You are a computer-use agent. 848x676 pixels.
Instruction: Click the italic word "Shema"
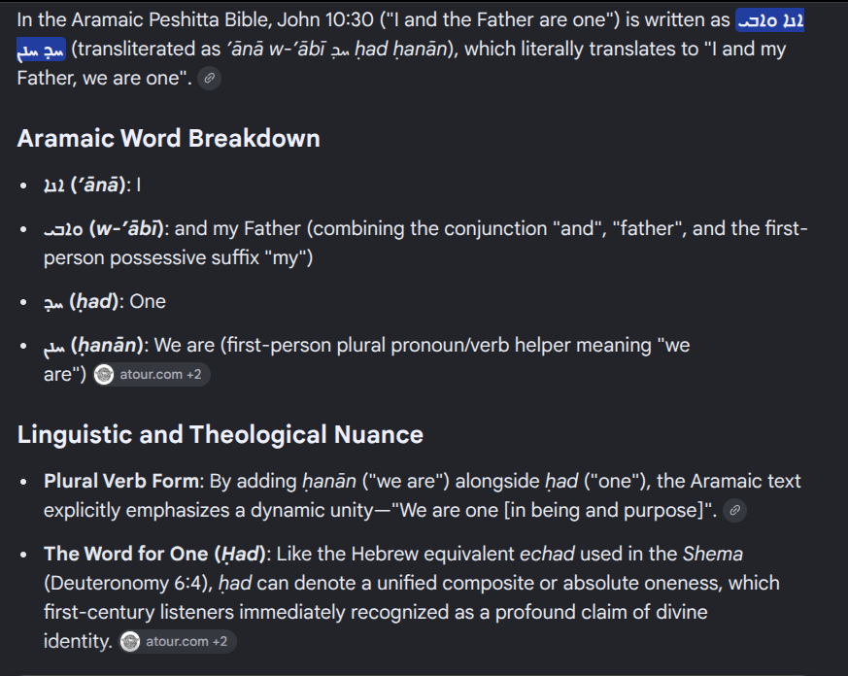pyautogui.click(x=713, y=555)
